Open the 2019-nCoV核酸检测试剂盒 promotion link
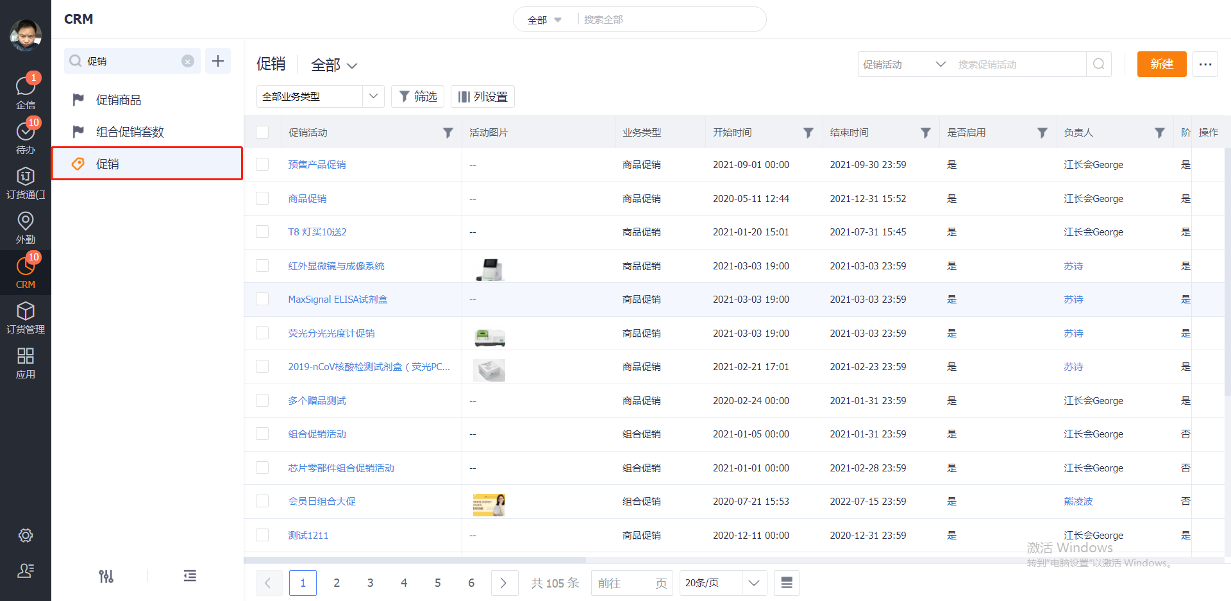Screen dimensions: 1231x601 click(x=369, y=367)
